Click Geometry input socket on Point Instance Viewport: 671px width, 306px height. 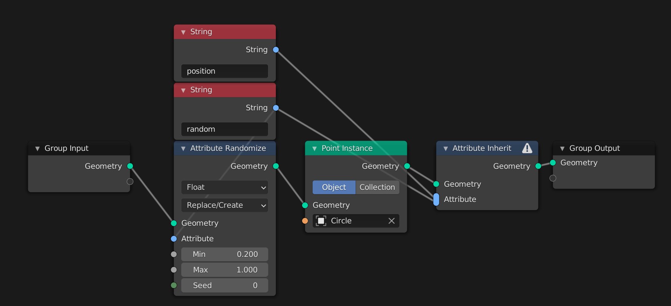305,205
